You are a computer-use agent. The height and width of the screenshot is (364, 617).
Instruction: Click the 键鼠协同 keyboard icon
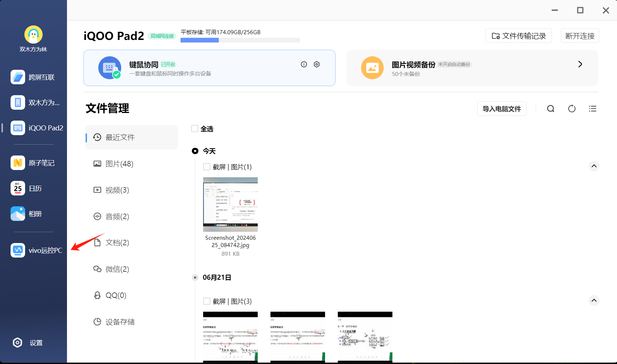click(x=110, y=68)
